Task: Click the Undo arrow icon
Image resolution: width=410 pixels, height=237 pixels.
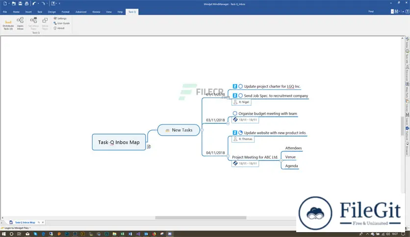Action: (x=34, y=3)
